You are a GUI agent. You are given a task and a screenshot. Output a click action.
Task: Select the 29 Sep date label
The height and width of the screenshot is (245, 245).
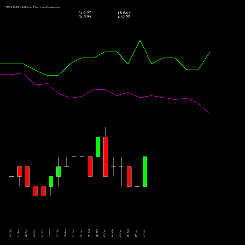click(66, 233)
